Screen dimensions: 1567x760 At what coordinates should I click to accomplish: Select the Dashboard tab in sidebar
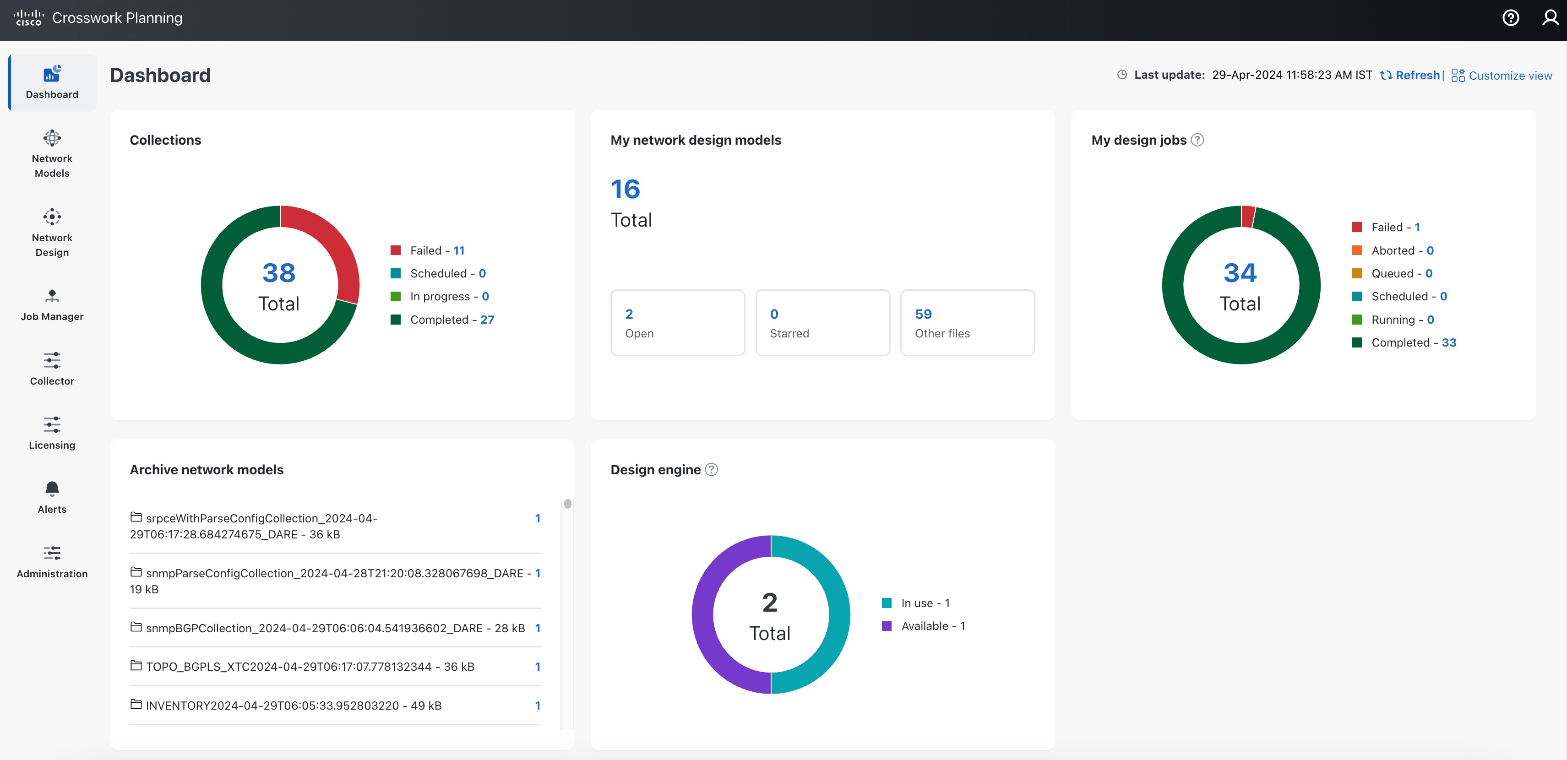pyautogui.click(x=52, y=82)
